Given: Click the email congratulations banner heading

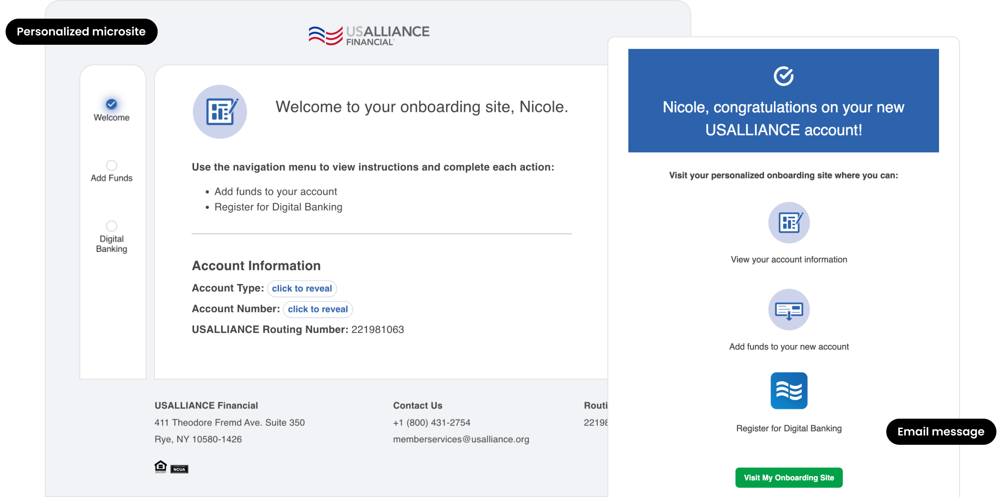Looking at the screenshot, I should pos(783,118).
